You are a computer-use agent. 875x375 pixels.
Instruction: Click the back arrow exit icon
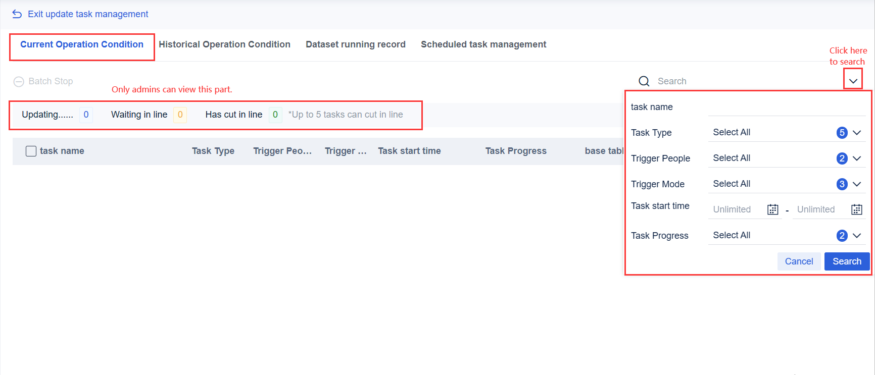tap(17, 14)
